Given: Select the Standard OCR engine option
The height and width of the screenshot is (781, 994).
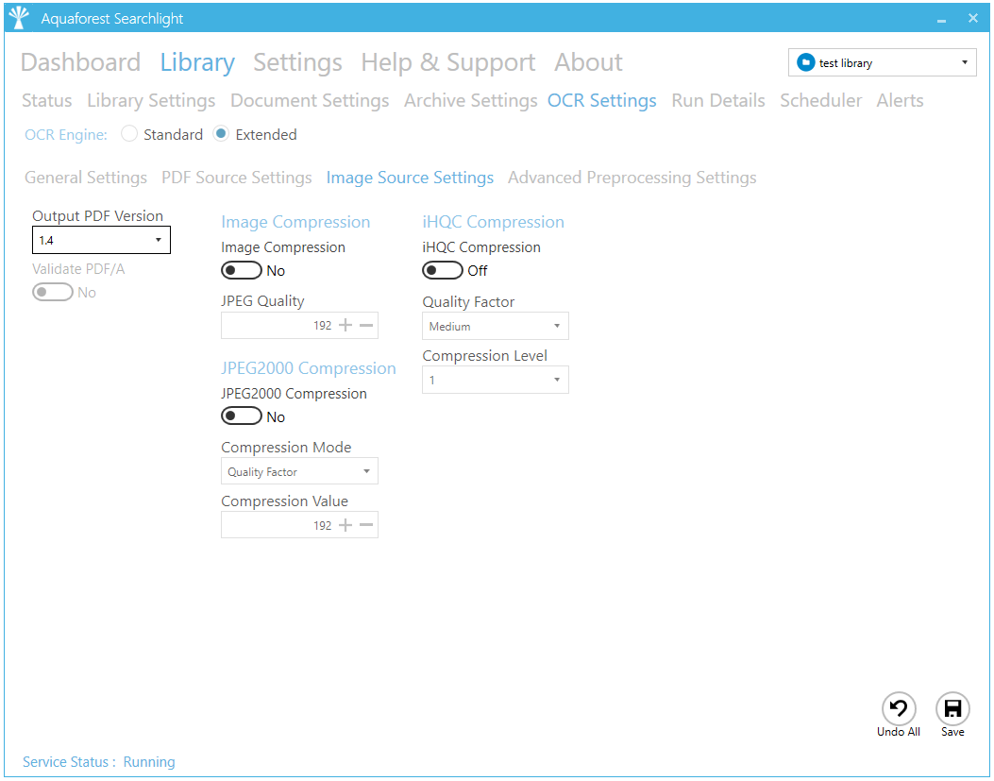Looking at the screenshot, I should pyautogui.click(x=130, y=135).
